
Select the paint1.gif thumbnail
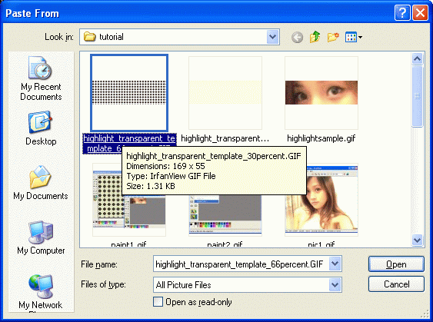pos(129,200)
